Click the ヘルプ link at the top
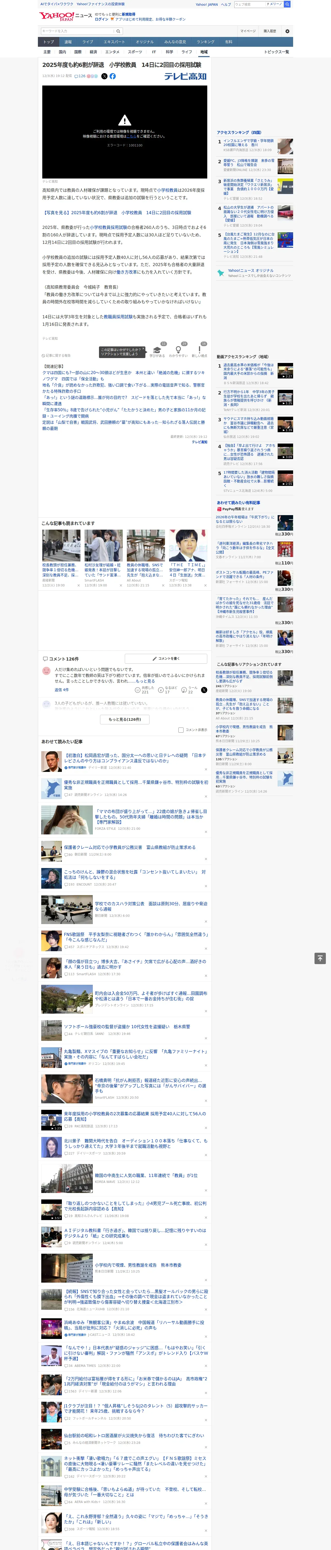 pyautogui.click(x=226, y=4)
